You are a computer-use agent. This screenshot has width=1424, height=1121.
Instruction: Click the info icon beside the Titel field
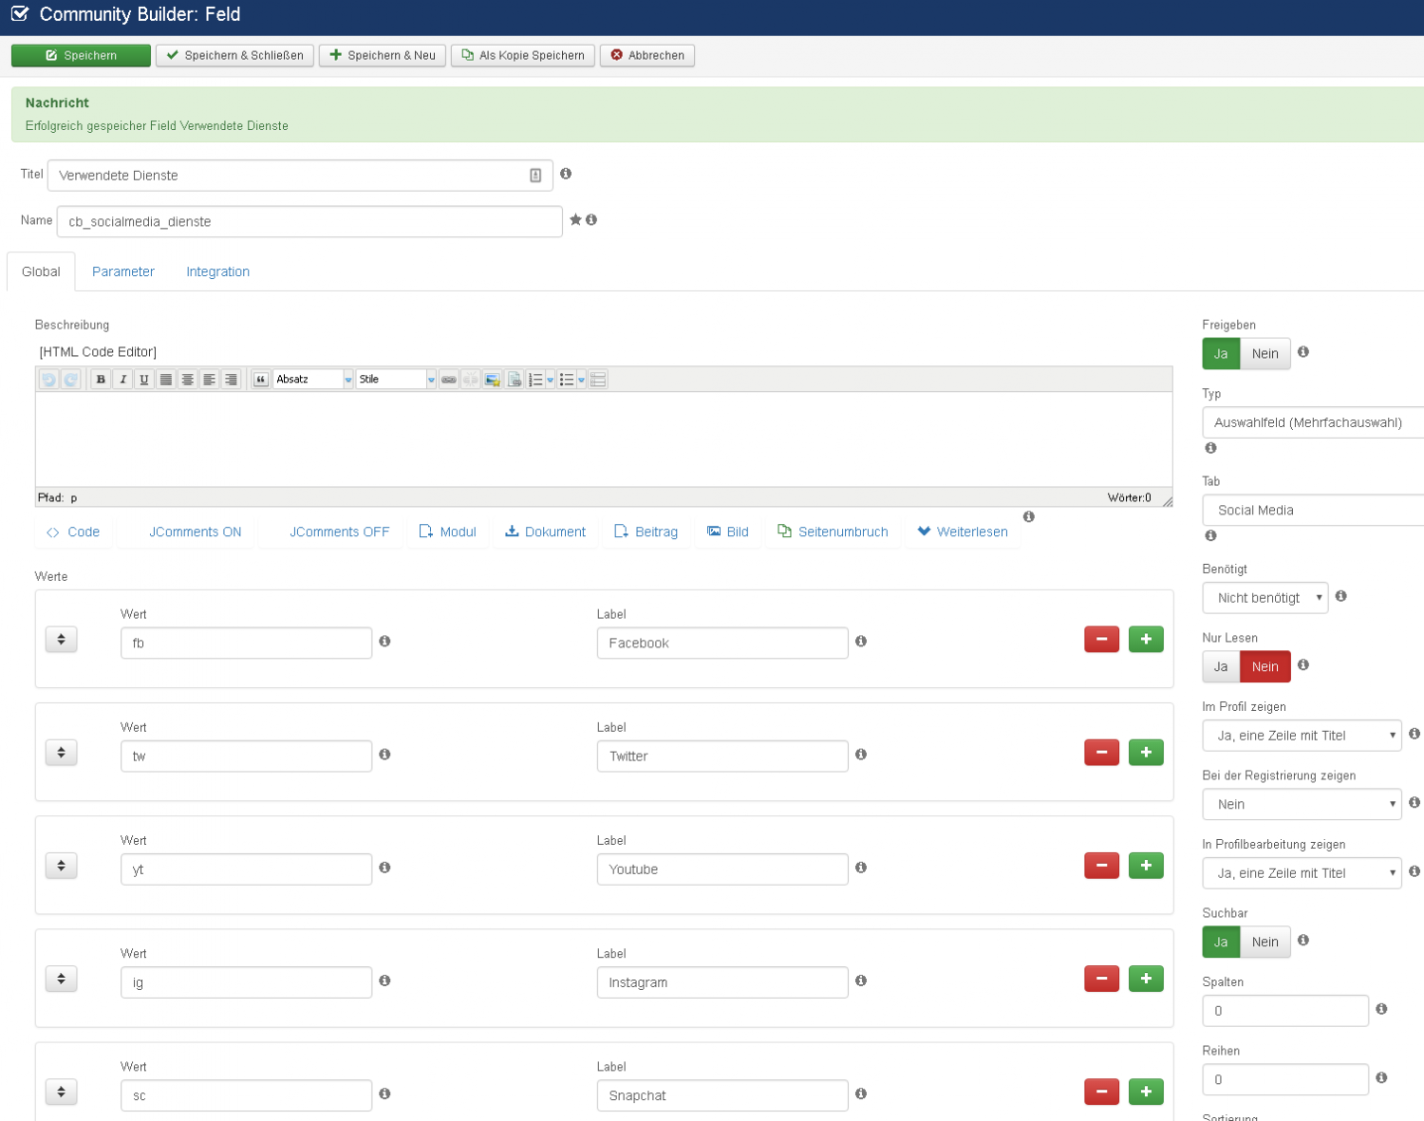click(x=566, y=174)
